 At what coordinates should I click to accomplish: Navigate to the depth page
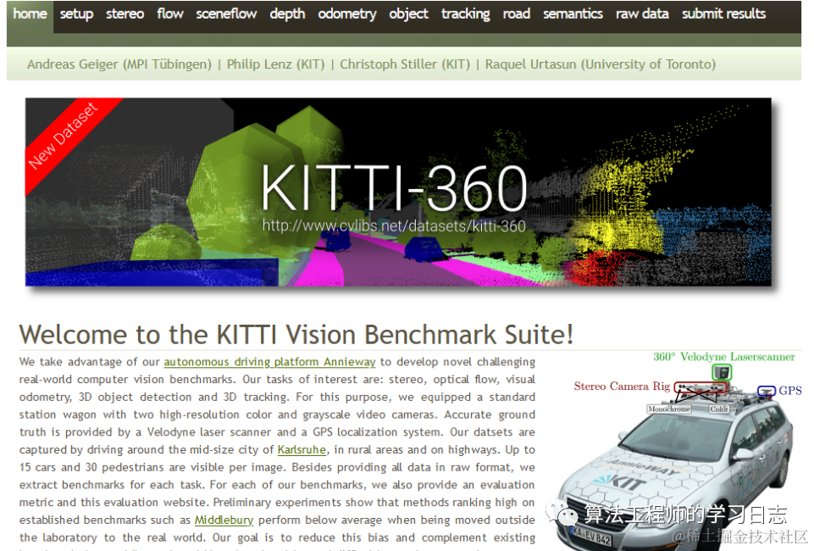pyautogui.click(x=287, y=14)
